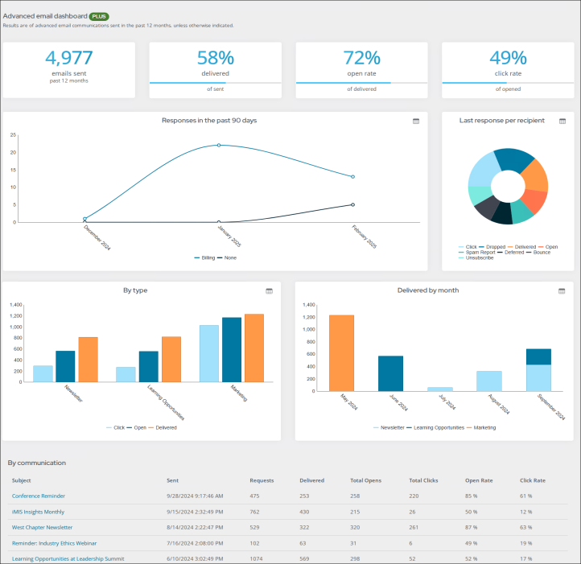
Task: Click Total Clicks column header
Action: (423, 480)
